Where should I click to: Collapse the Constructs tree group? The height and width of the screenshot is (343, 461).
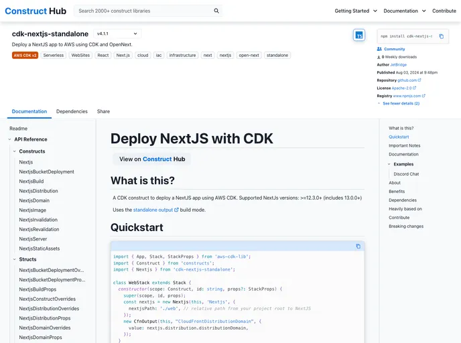[14, 151]
